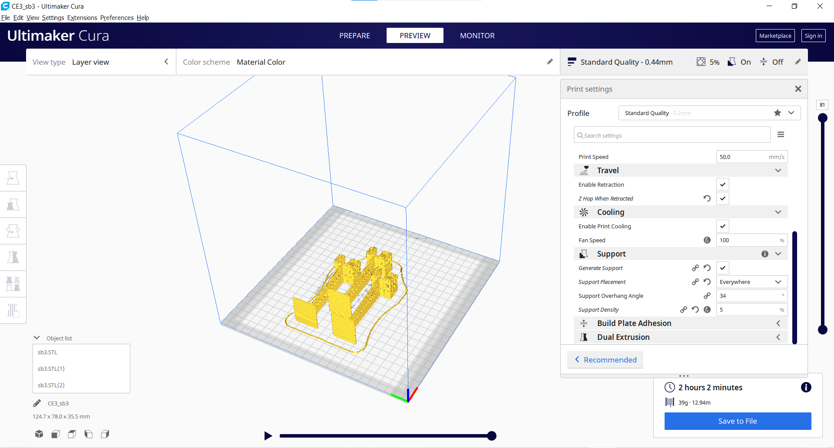
Task: Click the Search settings field
Action: point(672,135)
